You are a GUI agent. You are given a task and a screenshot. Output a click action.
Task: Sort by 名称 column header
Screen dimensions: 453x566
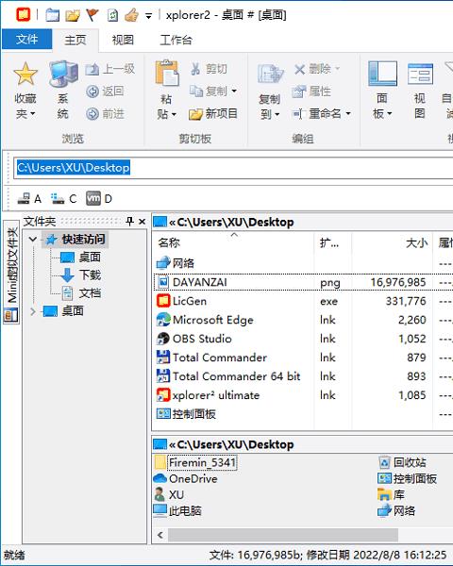233,242
